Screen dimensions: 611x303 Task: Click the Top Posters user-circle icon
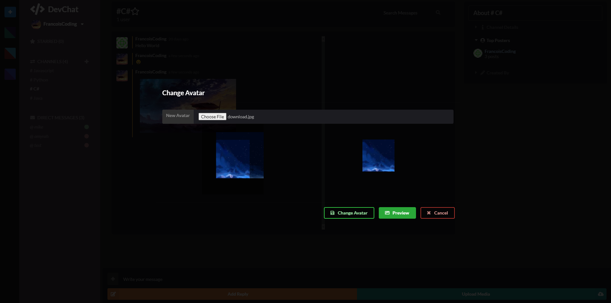483,40
